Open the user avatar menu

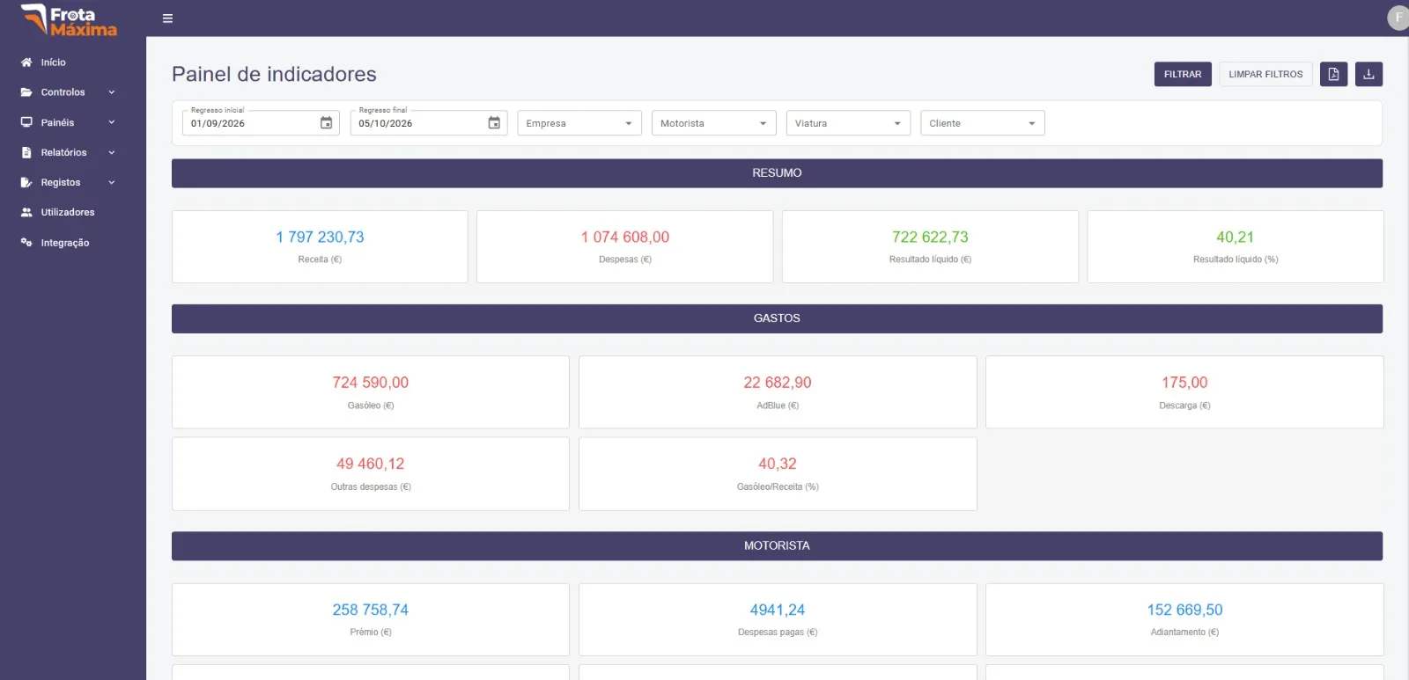point(1398,18)
